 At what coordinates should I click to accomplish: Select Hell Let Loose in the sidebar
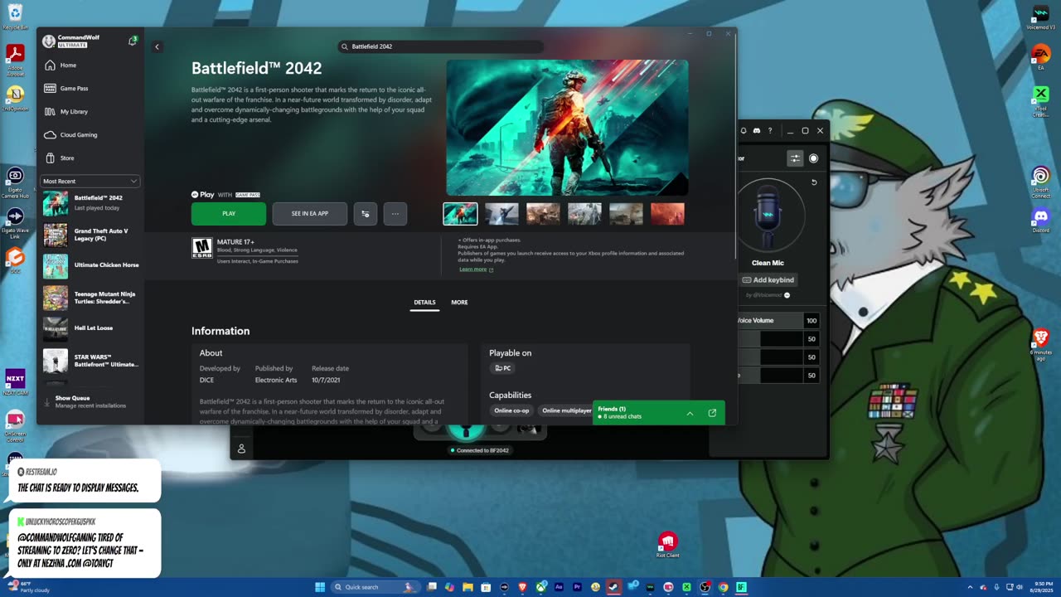point(90,328)
